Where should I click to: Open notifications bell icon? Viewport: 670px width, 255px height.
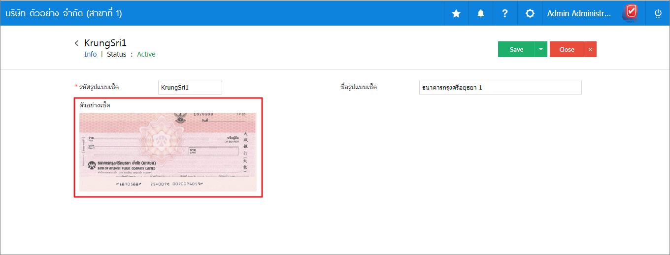(481, 13)
